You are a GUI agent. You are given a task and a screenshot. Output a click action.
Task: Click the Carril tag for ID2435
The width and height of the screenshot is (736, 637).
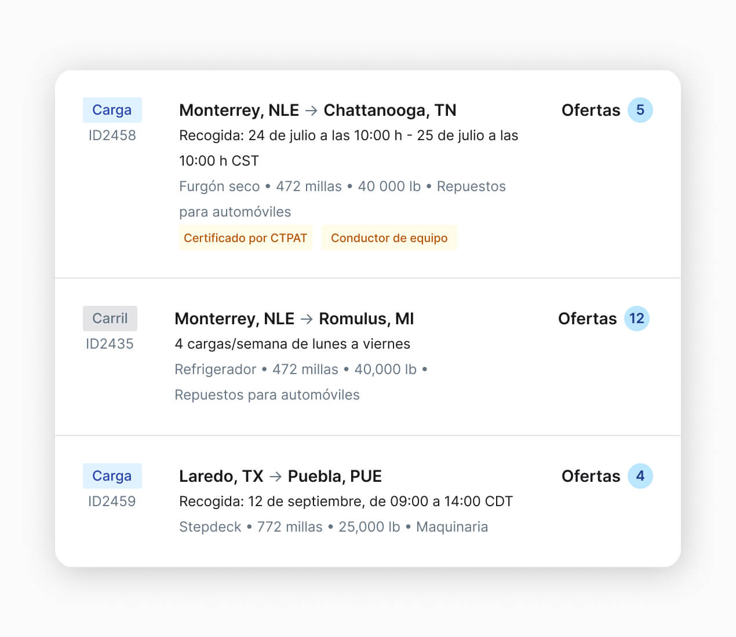point(110,318)
